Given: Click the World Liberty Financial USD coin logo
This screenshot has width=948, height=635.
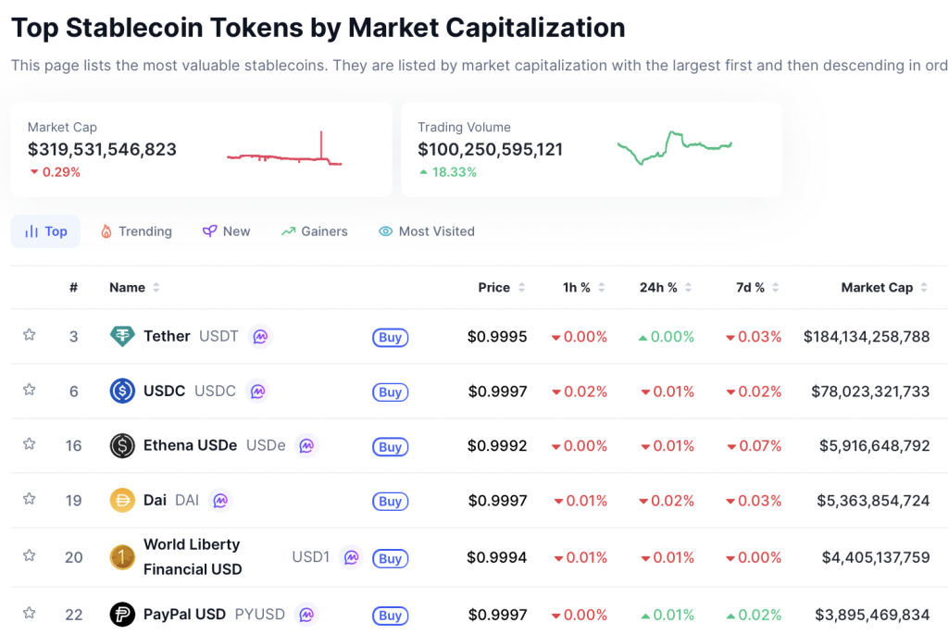Looking at the screenshot, I should click(x=121, y=557).
